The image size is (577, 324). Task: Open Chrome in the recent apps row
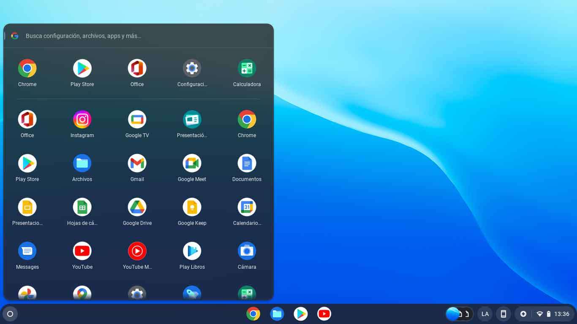pyautogui.click(x=27, y=68)
